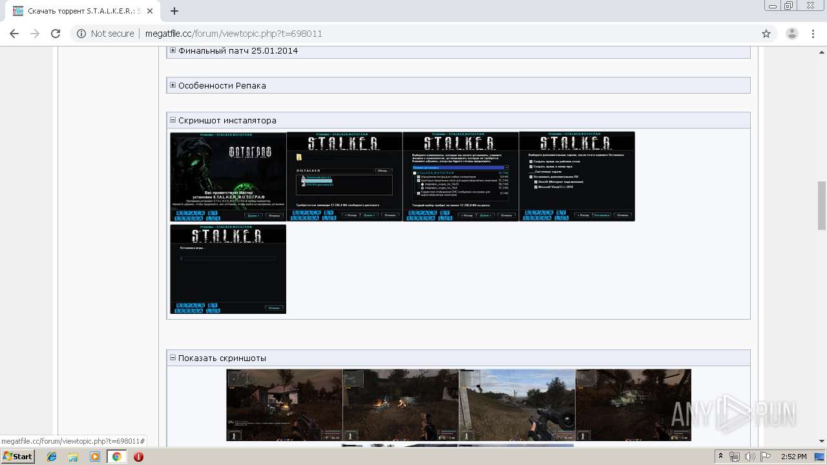Open media player from taskbar
This screenshot has height=465, width=827.
(95, 457)
